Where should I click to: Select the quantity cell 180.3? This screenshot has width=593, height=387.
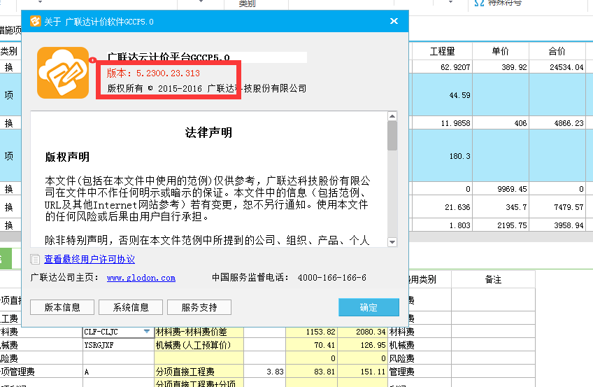tap(442, 156)
